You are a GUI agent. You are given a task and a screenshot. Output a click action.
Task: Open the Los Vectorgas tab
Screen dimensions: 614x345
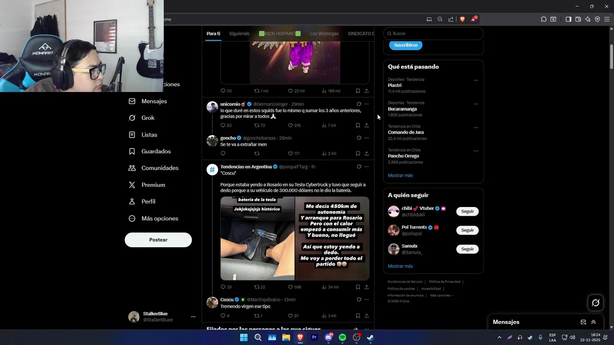pos(324,34)
